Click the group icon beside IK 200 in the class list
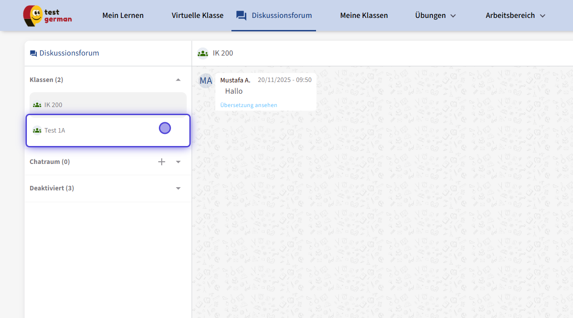573x318 pixels. coord(37,105)
